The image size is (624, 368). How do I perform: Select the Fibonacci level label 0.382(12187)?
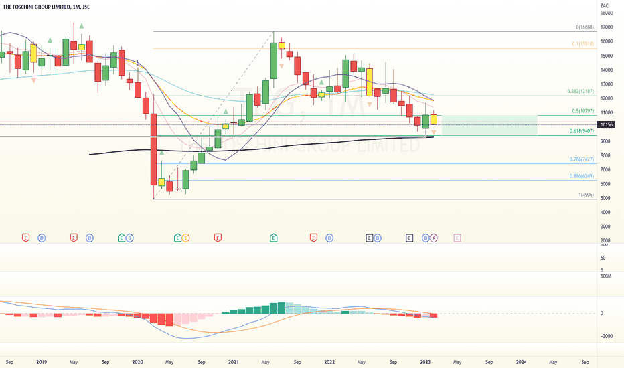point(580,92)
